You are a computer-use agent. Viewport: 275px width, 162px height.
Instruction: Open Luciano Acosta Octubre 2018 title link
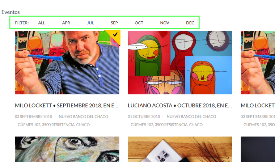pyautogui.click(x=180, y=106)
